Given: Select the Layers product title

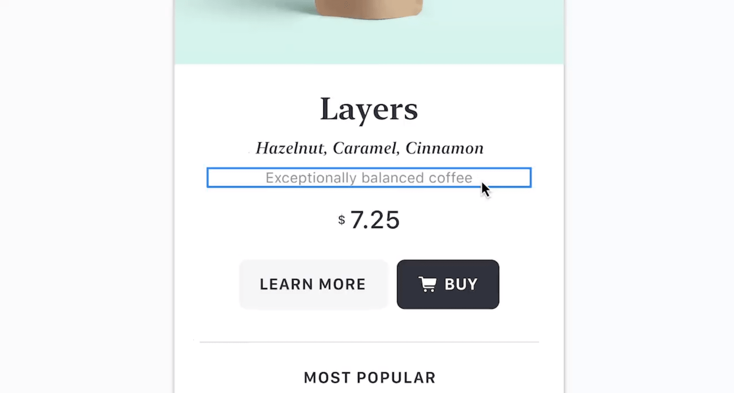Looking at the screenshot, I should coord(369,109).
